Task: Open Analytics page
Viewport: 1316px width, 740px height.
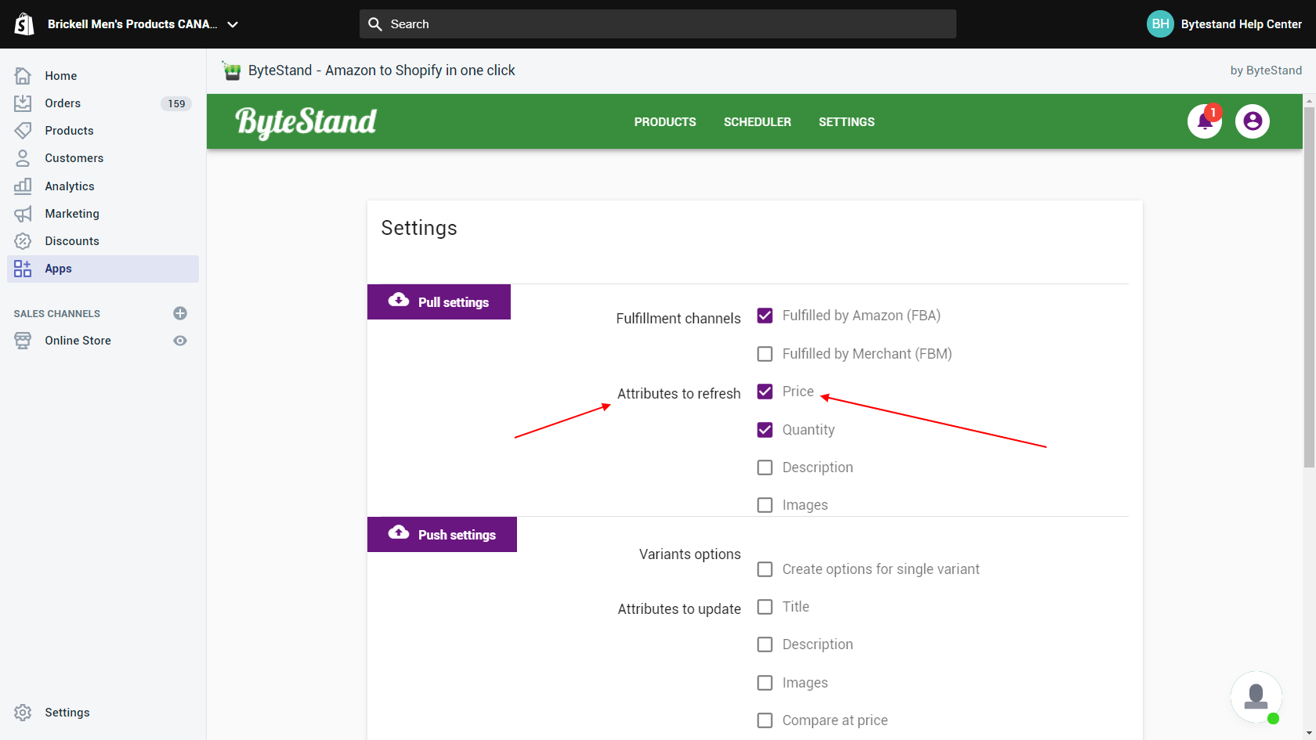Action: point(70,186)
